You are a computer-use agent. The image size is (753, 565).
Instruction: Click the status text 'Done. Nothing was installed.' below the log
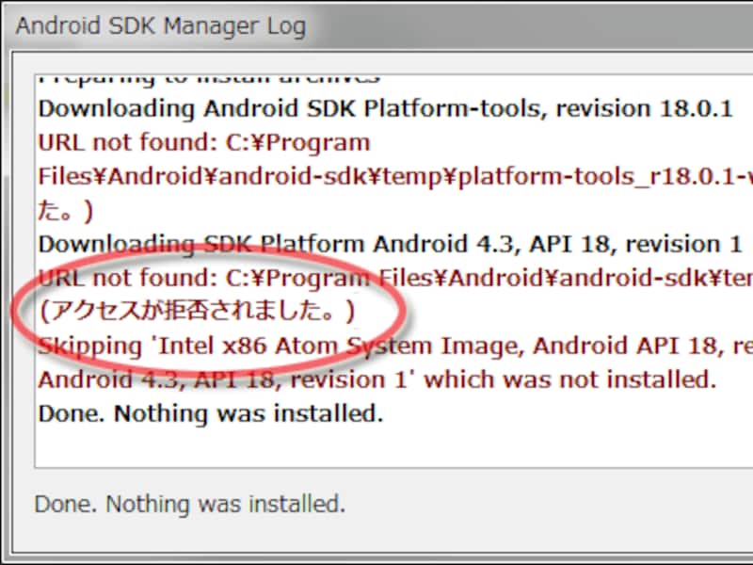tap(190, 503)
